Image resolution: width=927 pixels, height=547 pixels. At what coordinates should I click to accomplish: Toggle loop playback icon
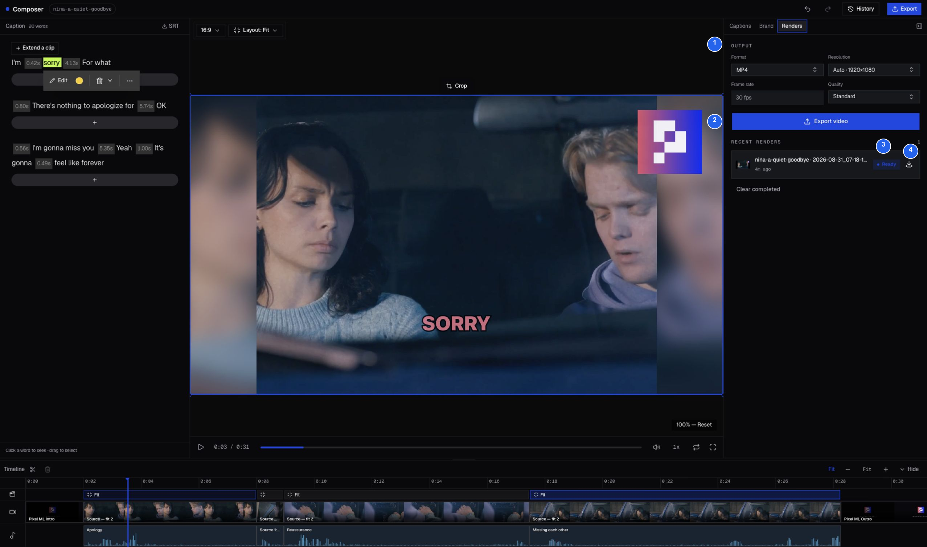pyautogui.click(x=696, y=447)
